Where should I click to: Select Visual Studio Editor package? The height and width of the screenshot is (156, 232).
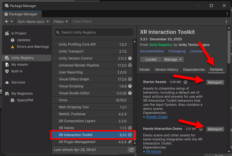92,93
